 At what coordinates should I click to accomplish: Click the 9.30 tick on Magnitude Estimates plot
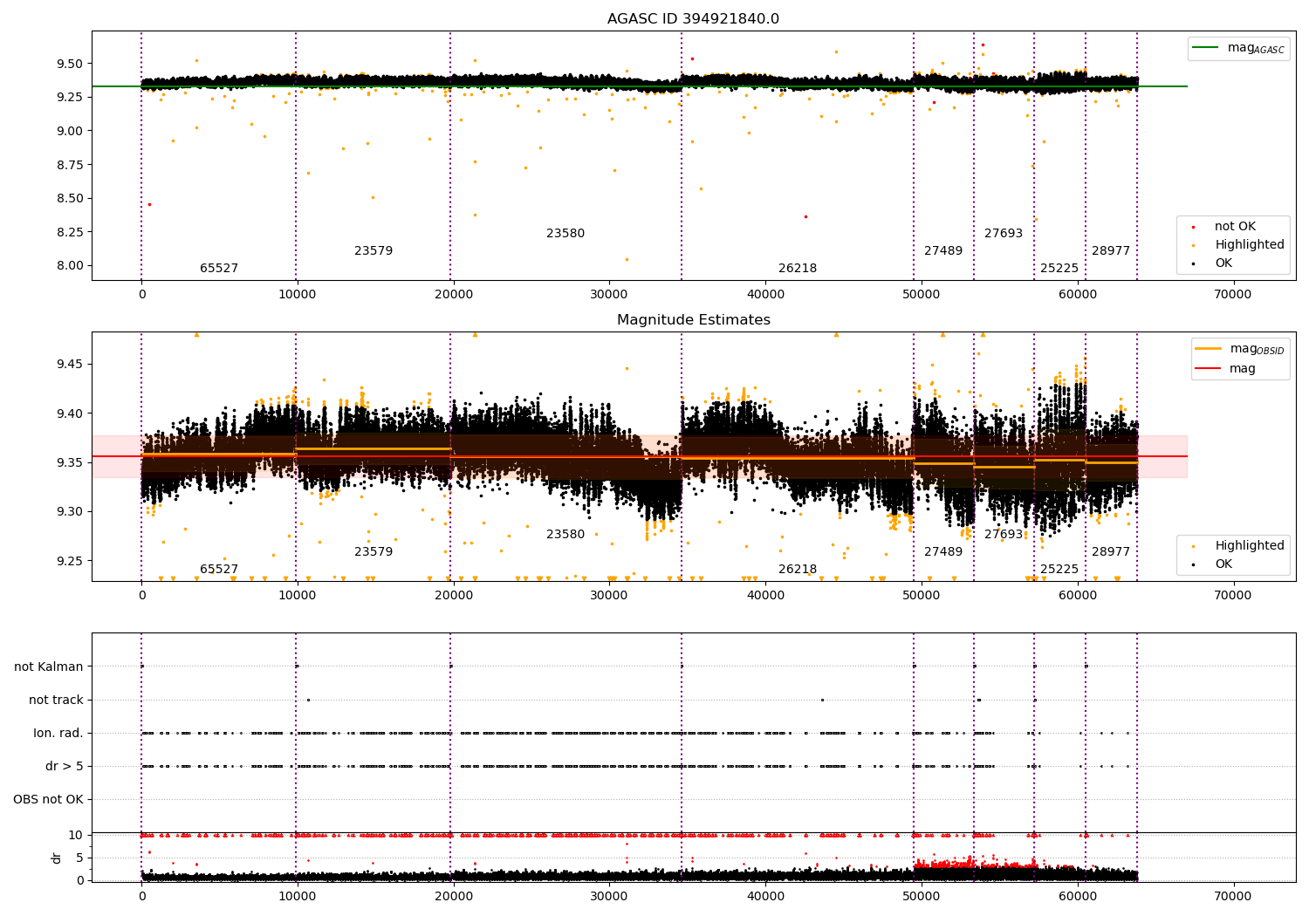(x=71, y=512)
